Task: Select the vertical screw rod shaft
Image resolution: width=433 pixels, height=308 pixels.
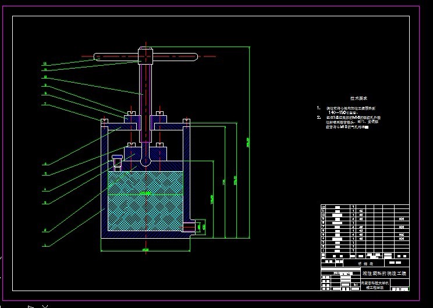Action: pos(145,102)
